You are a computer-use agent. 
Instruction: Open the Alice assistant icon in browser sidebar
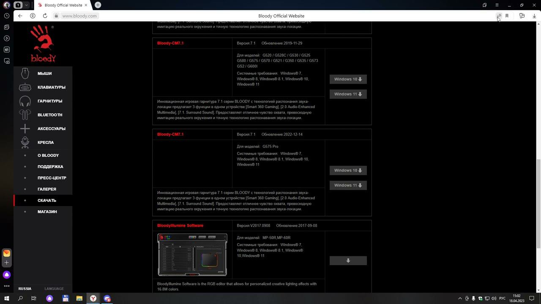(x=6, y=275)
